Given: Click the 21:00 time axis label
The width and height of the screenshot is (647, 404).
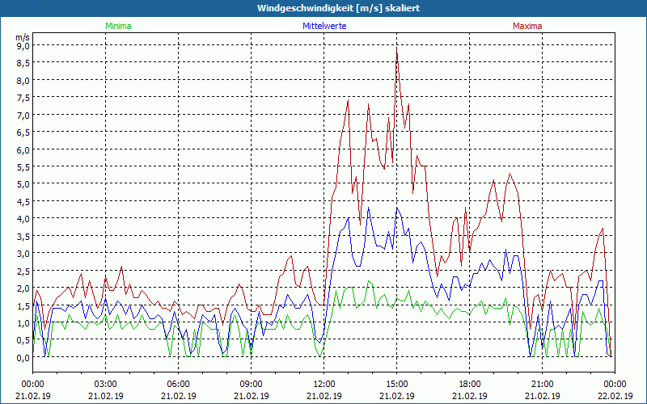Looking at the screenshot, I should pos(542,385).
